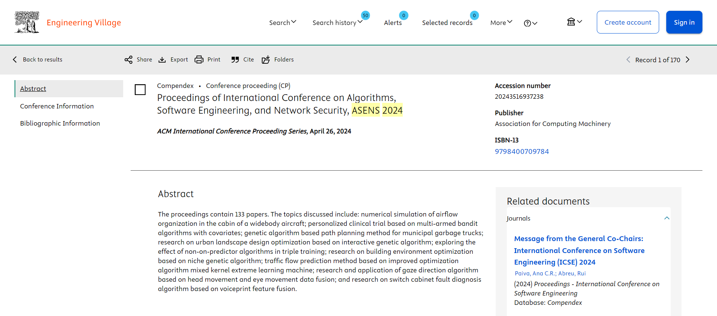Click the Print printer icon
This screenshot has height=316, width=717.
[199, 60]
